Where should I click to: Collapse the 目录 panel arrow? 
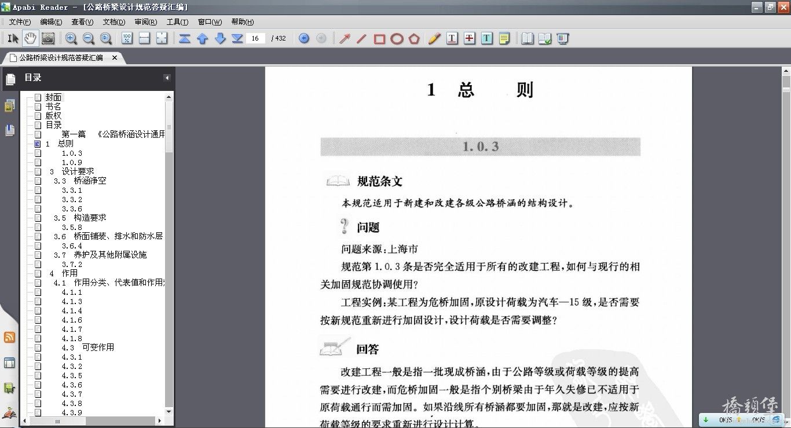[x=167, y=78]
